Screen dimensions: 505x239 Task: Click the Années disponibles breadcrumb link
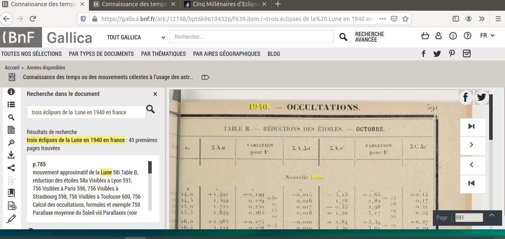tap(46, 68)
